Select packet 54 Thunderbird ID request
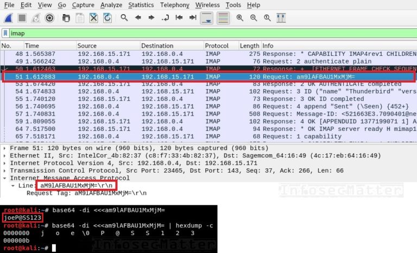Image resolution: width=417 pixels, height=253 pixels. coord(208,92)
